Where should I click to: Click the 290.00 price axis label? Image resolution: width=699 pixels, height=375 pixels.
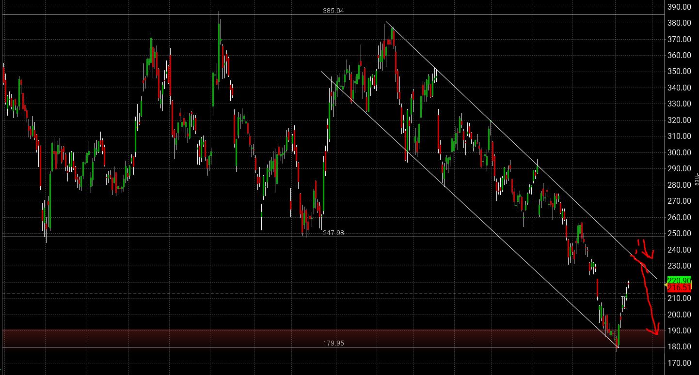pyautogui.click(x=679, y=168)
